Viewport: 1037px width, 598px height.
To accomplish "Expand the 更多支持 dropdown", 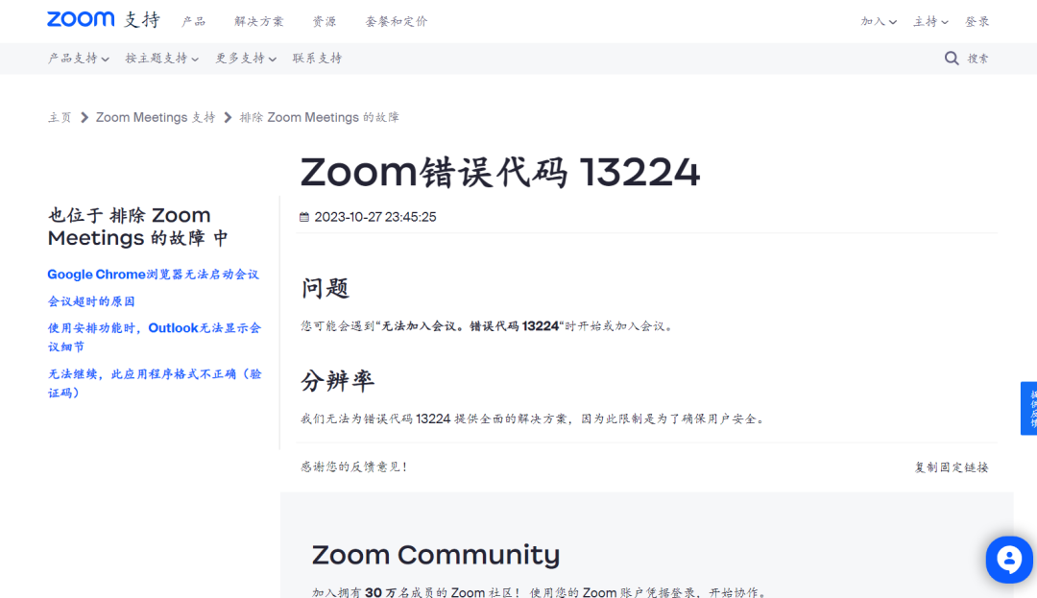I will coord(246,59).
